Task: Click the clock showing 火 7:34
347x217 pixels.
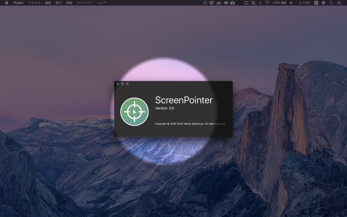Action: tap(304, 3)
